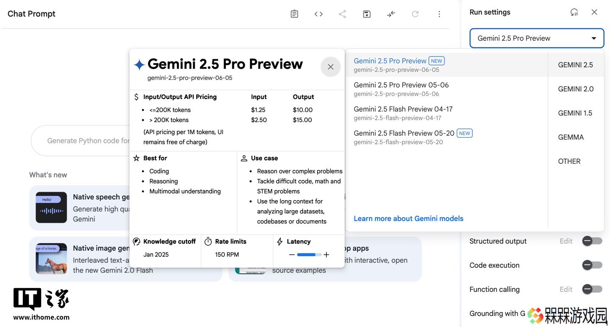
Task: Click the reset run settings icon
Action: click(574, 12)
